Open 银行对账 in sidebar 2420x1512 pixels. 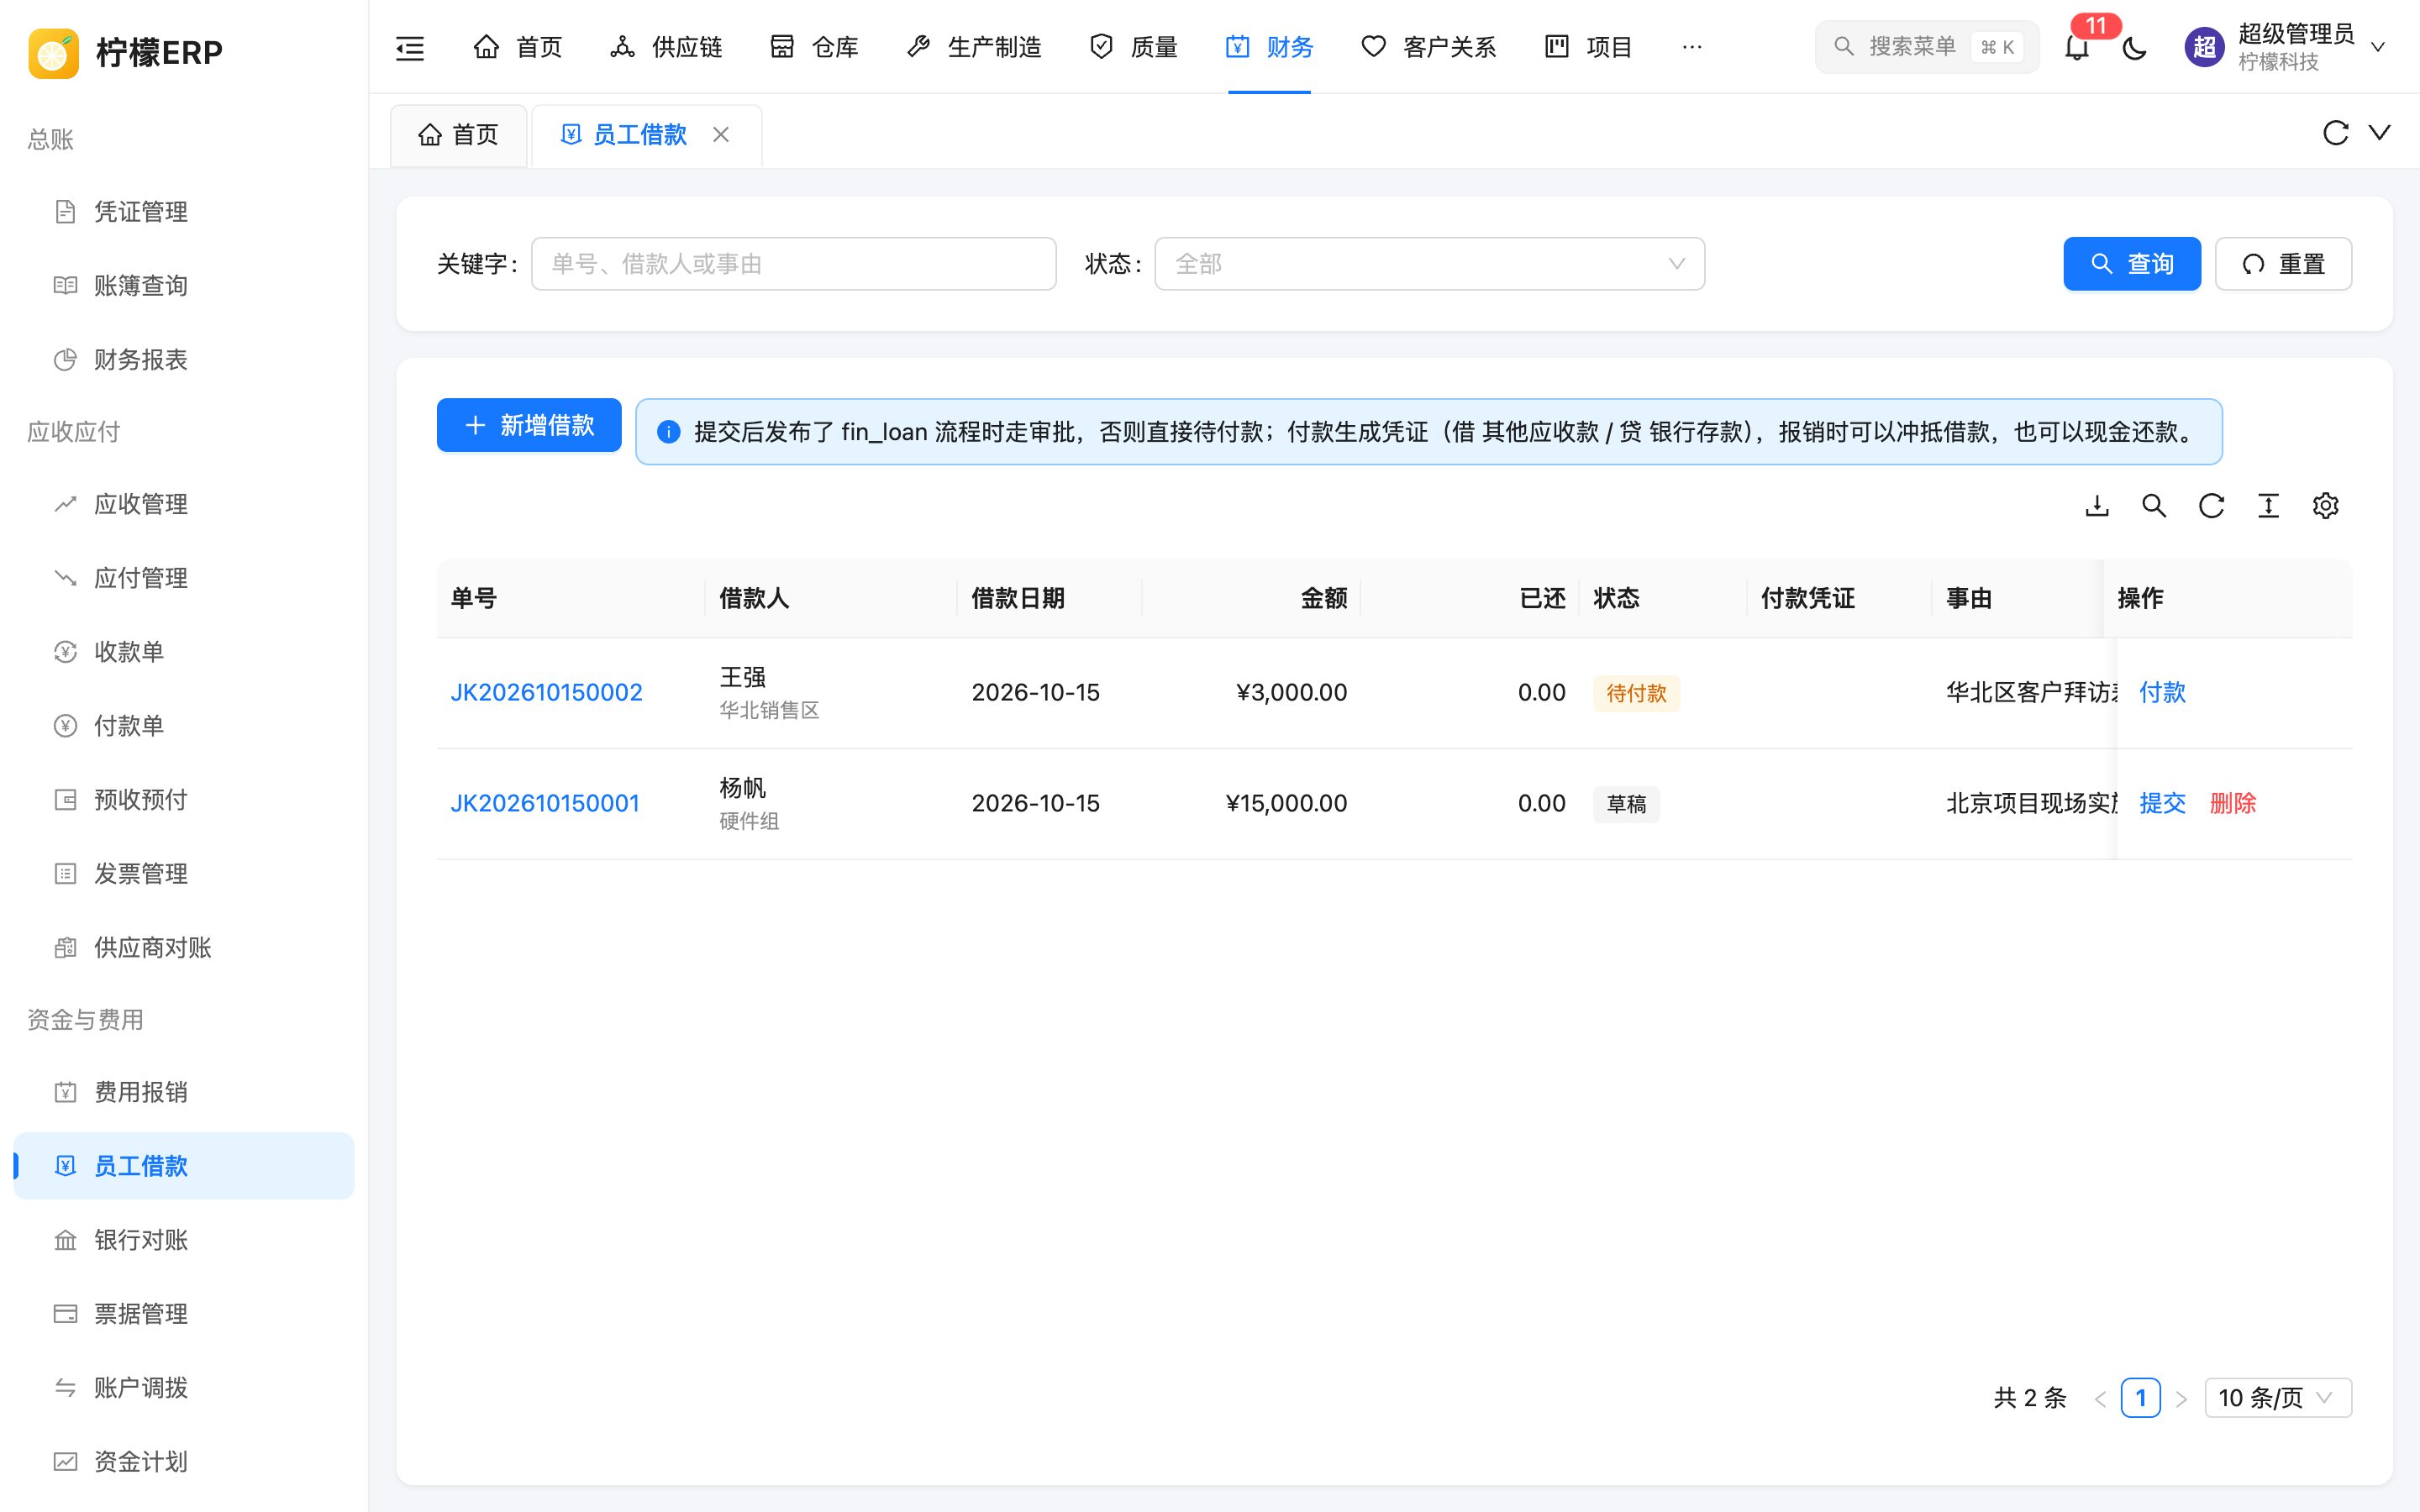click(x=184, y=1240)
